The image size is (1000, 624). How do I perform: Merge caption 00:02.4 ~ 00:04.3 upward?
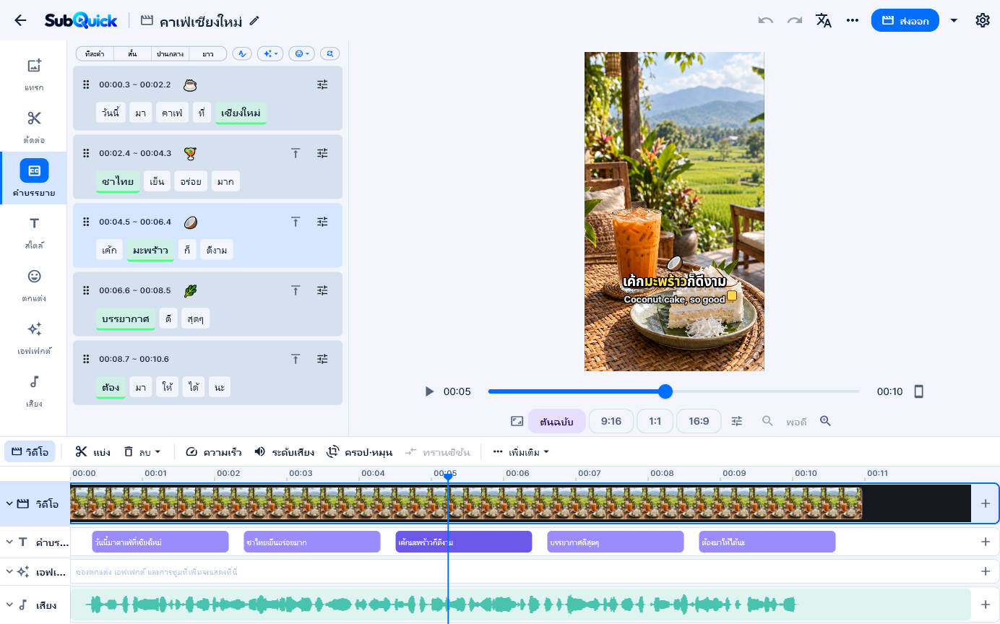[296, 153]
